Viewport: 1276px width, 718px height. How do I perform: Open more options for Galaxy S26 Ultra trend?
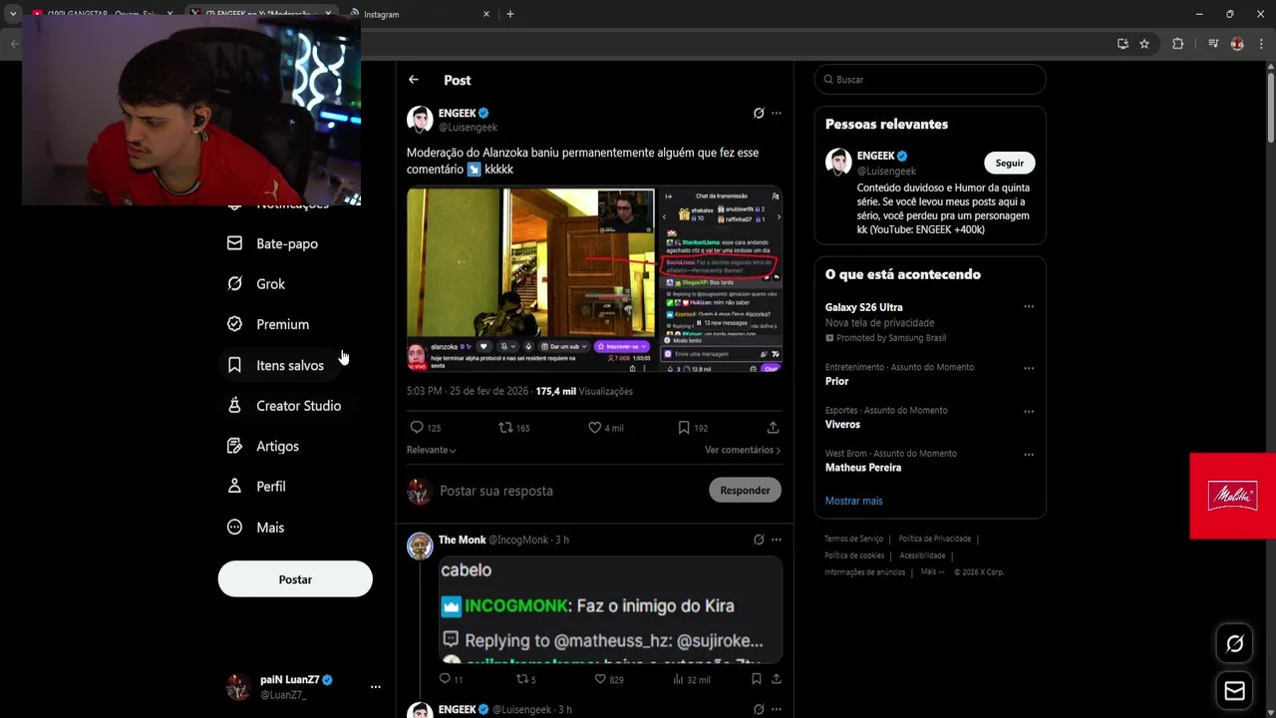[x=1029, y=307]
